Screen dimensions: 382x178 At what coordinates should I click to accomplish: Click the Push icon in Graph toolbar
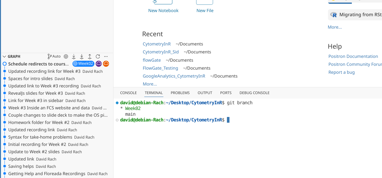[x=90, y=56]
